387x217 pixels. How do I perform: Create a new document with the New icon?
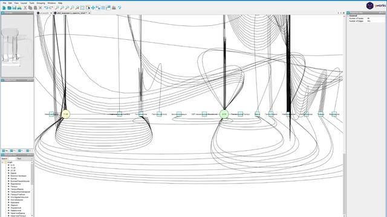4,8
